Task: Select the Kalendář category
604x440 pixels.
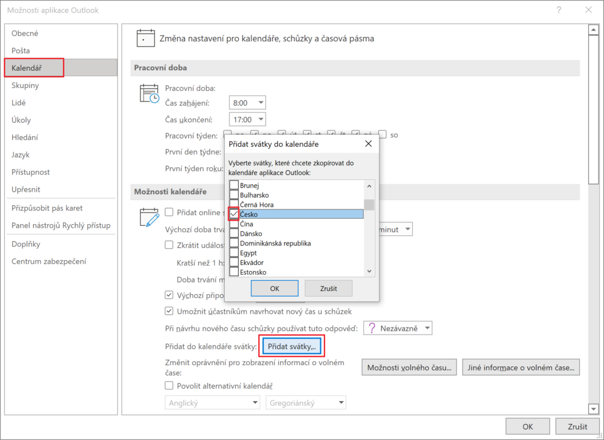Action: pyautogui.click(x=61, y=68)
